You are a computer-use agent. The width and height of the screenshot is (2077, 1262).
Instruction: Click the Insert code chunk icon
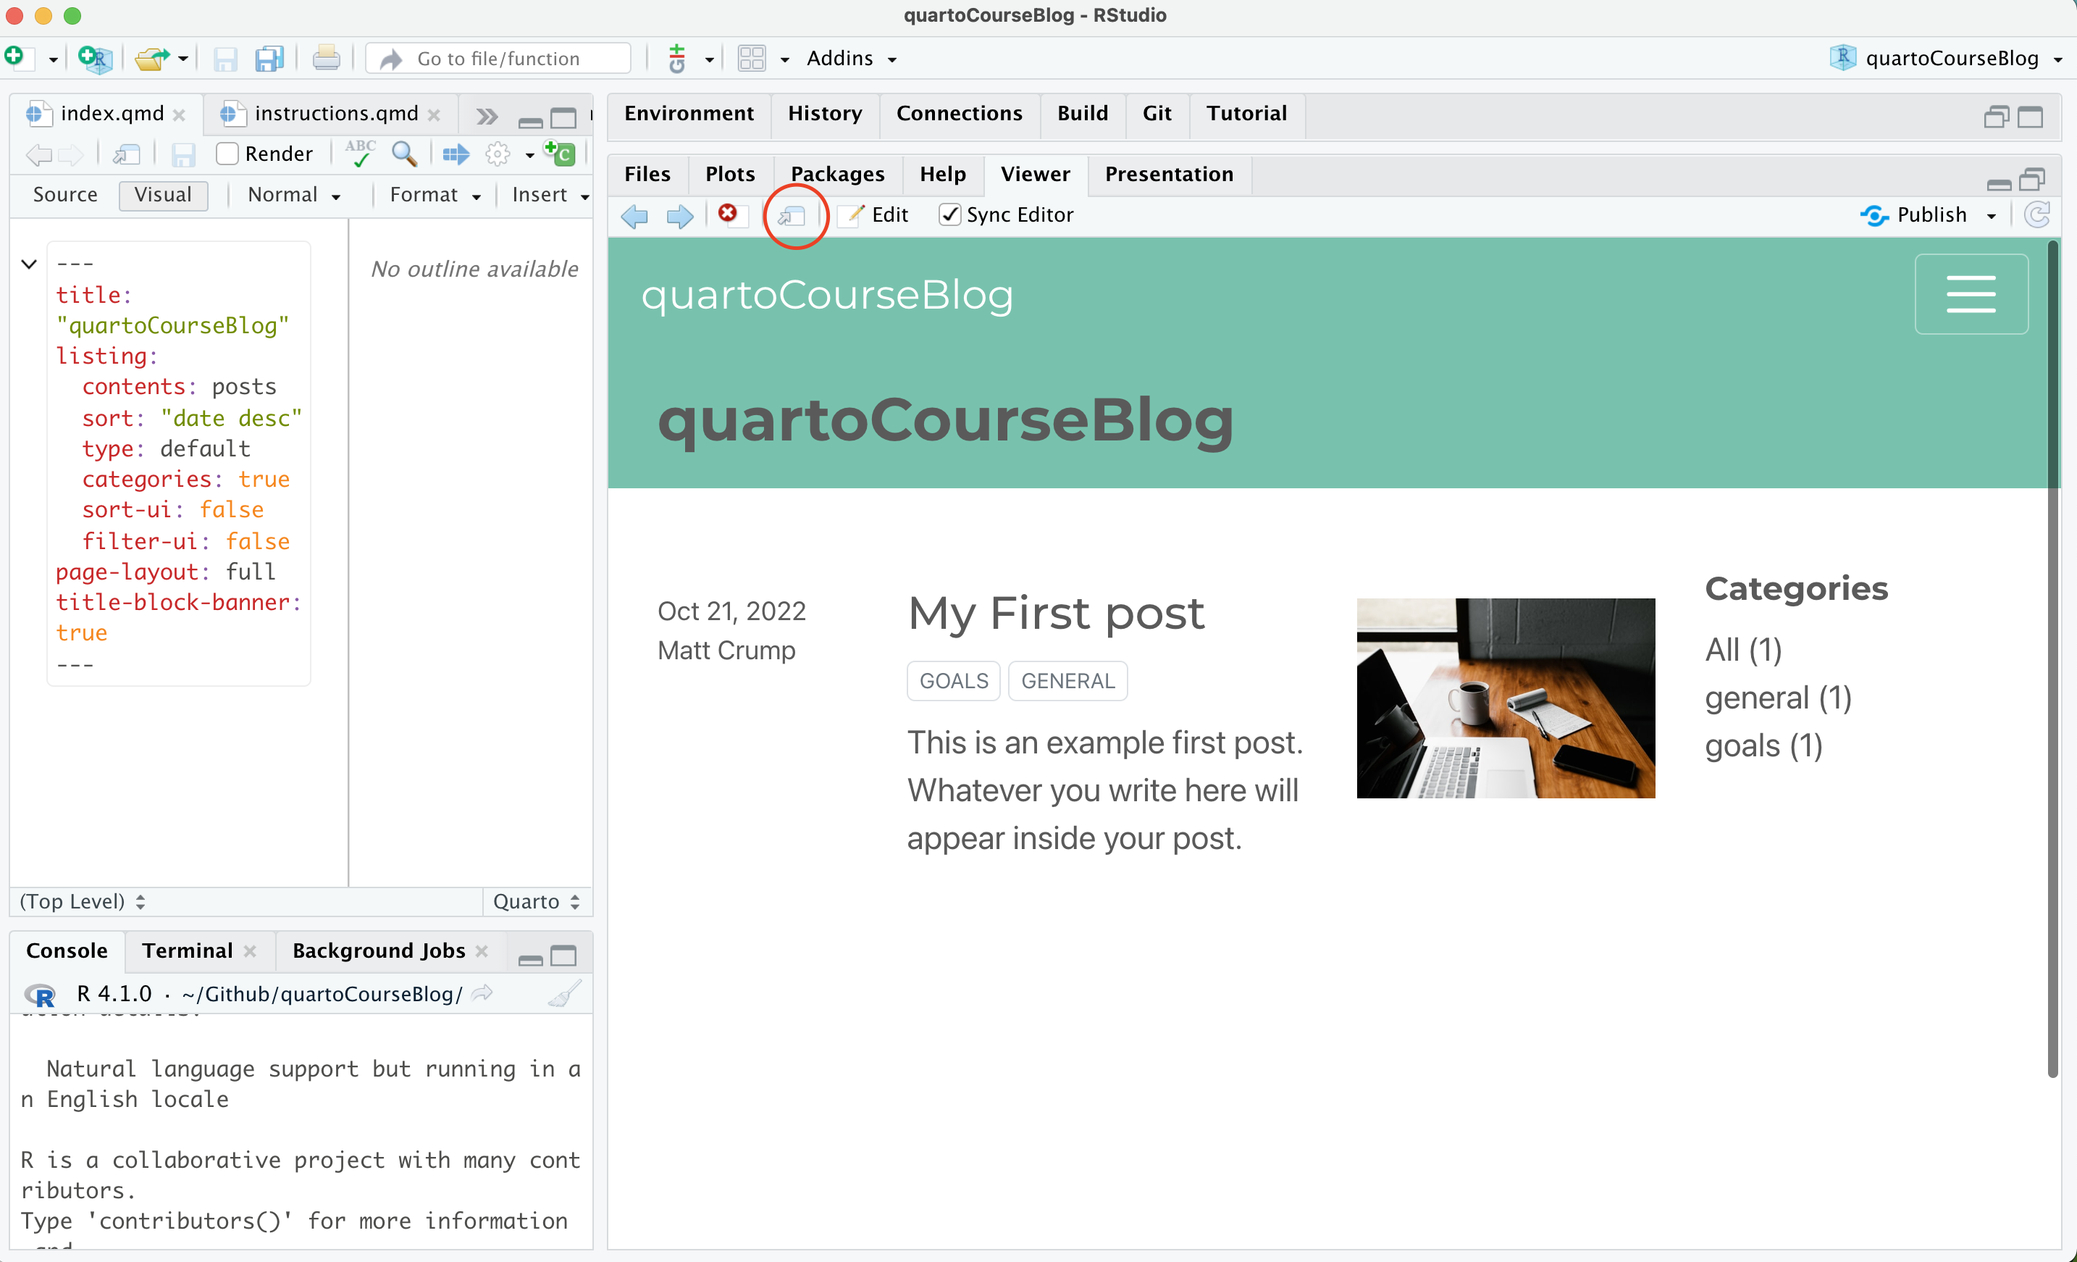[560, 154]
